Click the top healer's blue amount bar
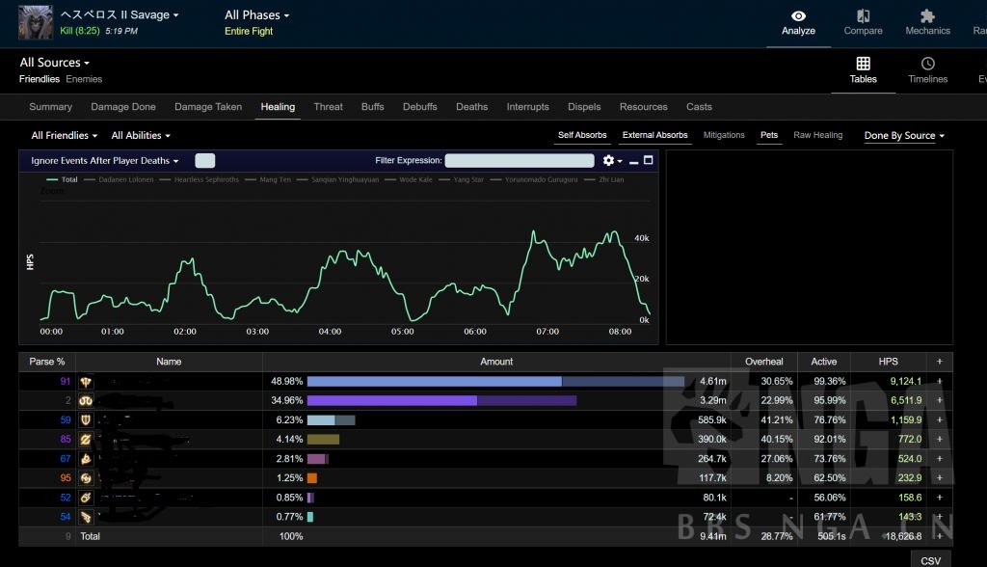 (x=434, y=382)
